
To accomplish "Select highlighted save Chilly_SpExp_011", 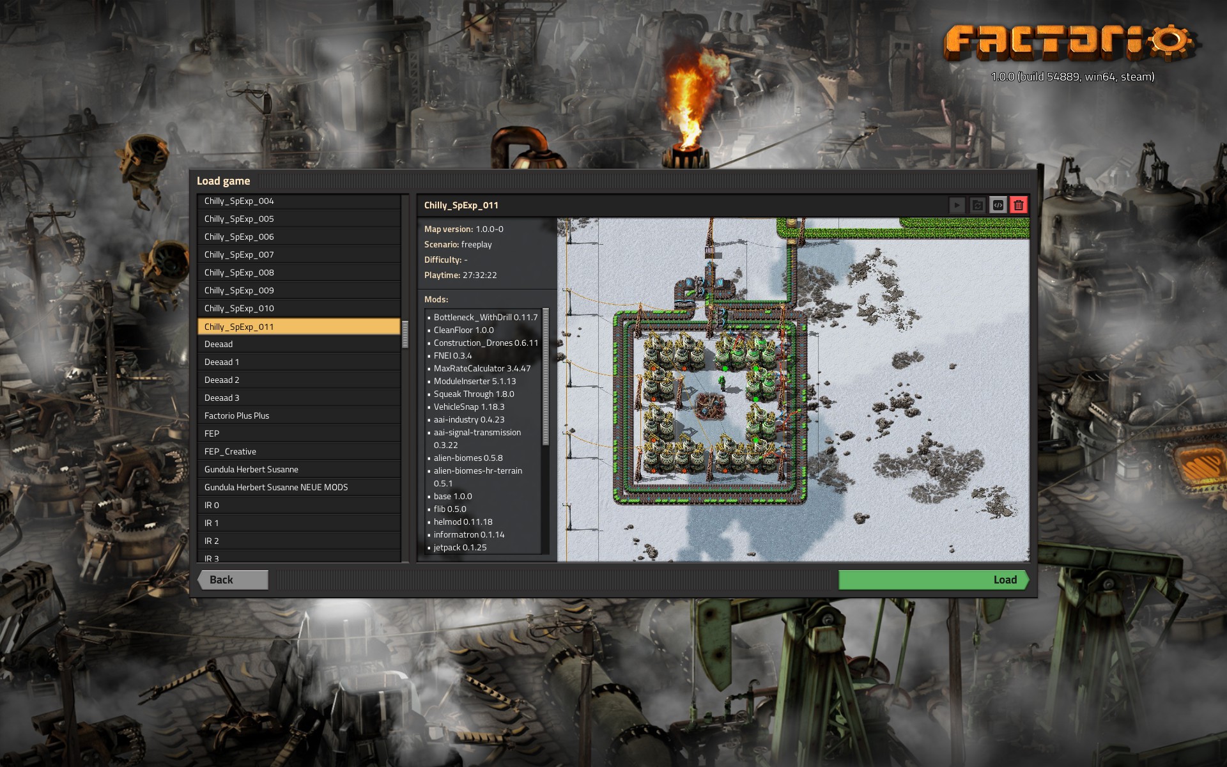I will (298, 327).
